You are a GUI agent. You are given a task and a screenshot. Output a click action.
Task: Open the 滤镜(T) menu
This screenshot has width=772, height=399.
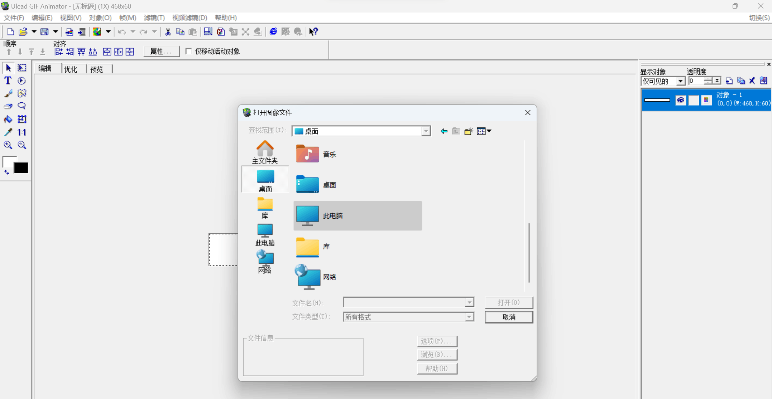(154, 18)
